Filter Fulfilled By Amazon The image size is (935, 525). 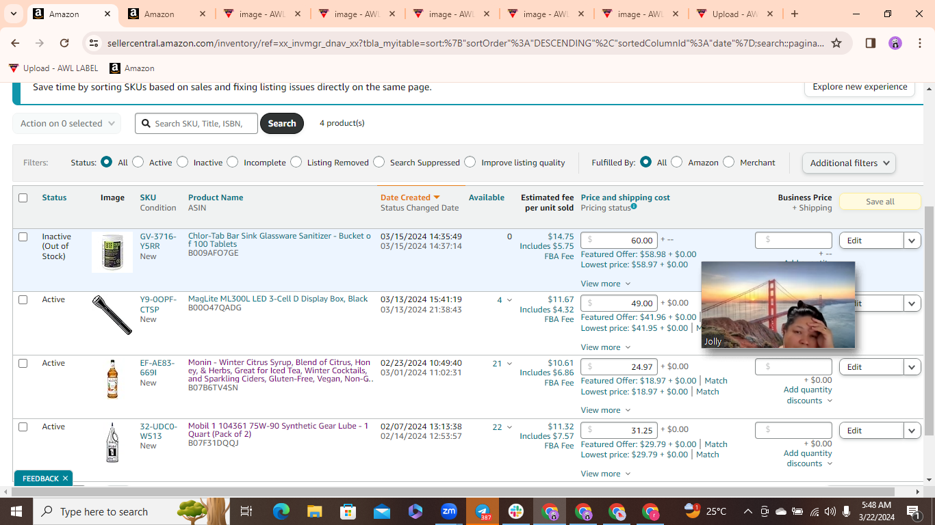coord(676,162)
